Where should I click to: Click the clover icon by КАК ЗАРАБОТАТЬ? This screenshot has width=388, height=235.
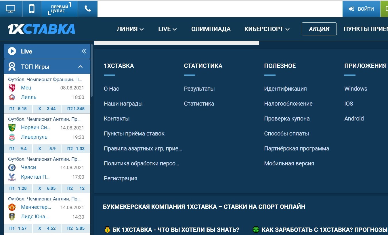(x=256, y=230)
